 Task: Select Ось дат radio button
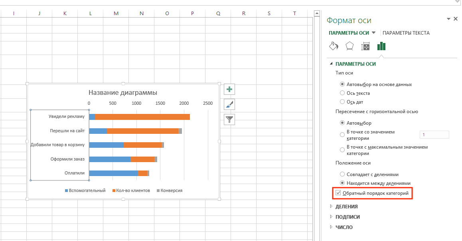[342, 102]
